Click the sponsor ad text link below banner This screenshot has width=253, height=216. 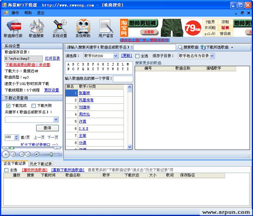(145, 40)
